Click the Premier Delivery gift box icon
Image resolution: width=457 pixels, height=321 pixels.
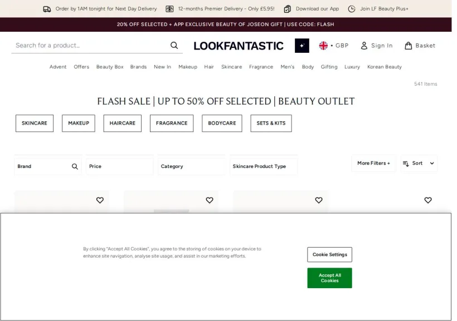pos(169,9)
